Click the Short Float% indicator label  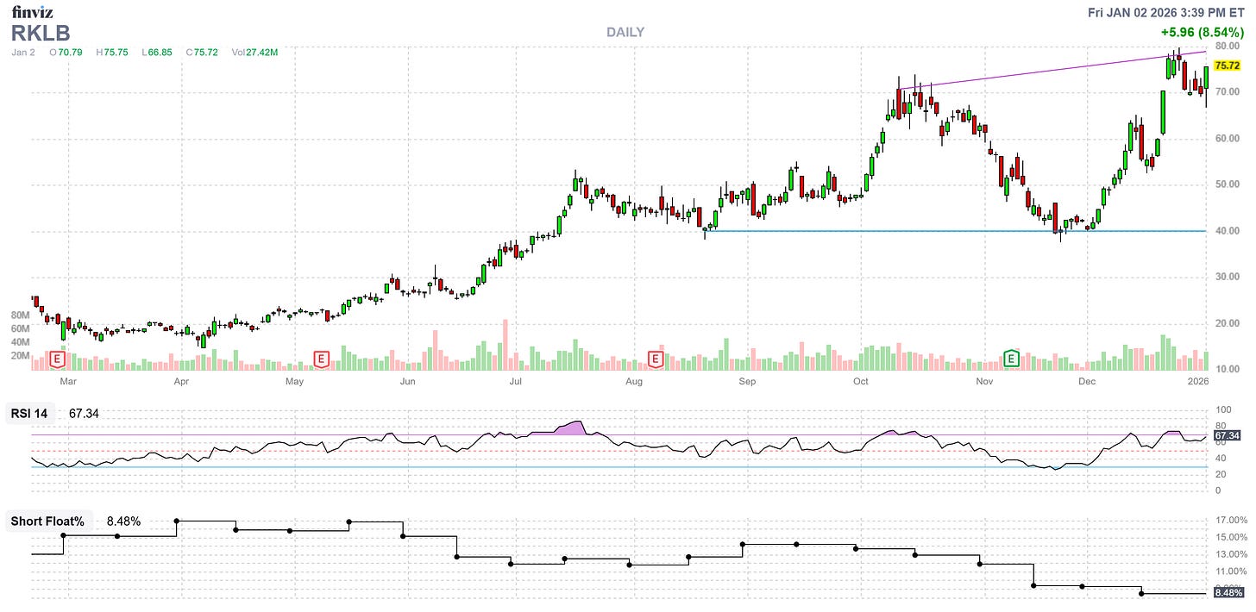(48, 521)
